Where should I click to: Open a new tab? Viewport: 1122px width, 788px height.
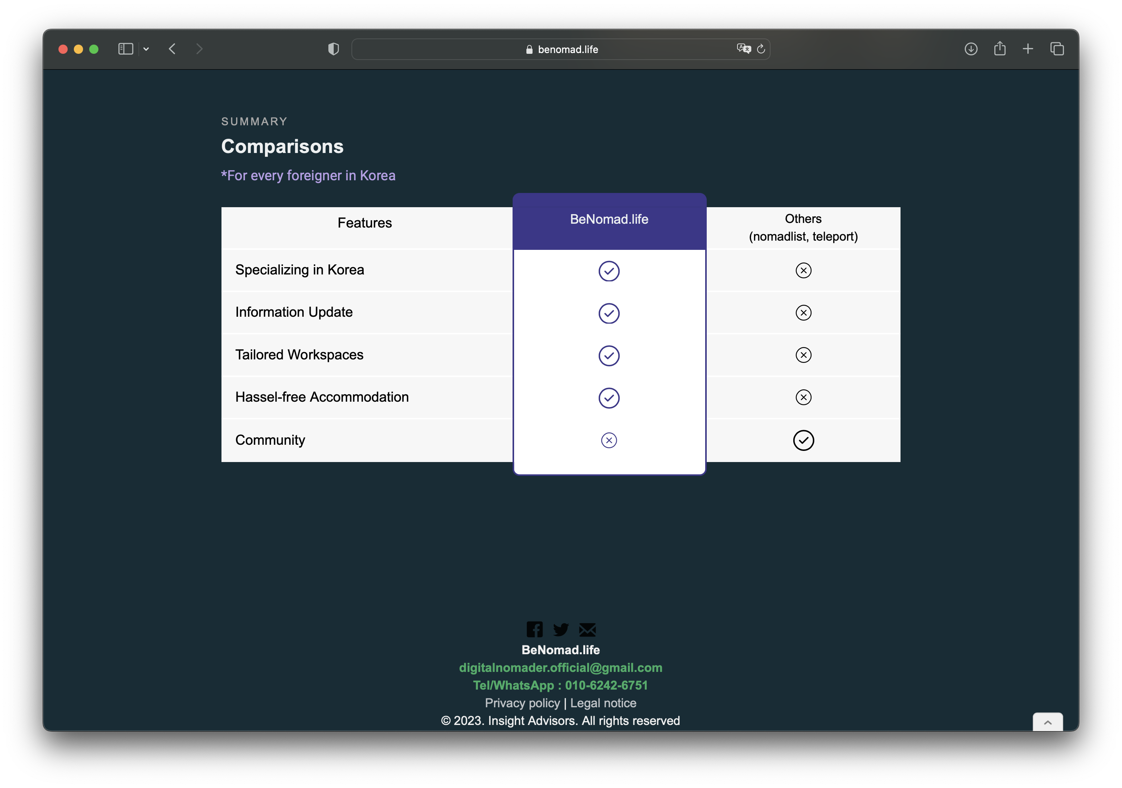coord(1028,49)
